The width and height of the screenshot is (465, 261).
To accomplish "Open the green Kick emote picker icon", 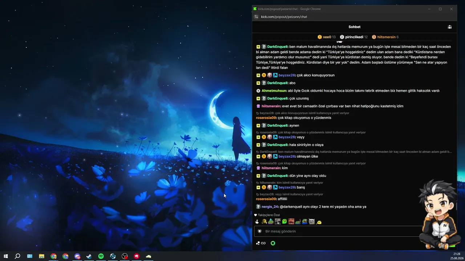I will click(x=273, y=243).
